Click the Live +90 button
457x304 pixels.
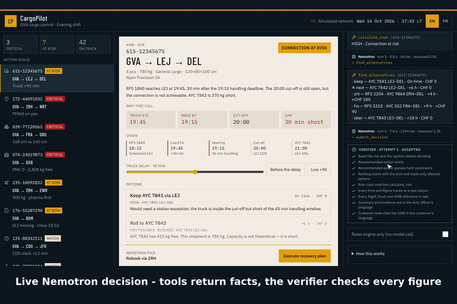(319, 170)
